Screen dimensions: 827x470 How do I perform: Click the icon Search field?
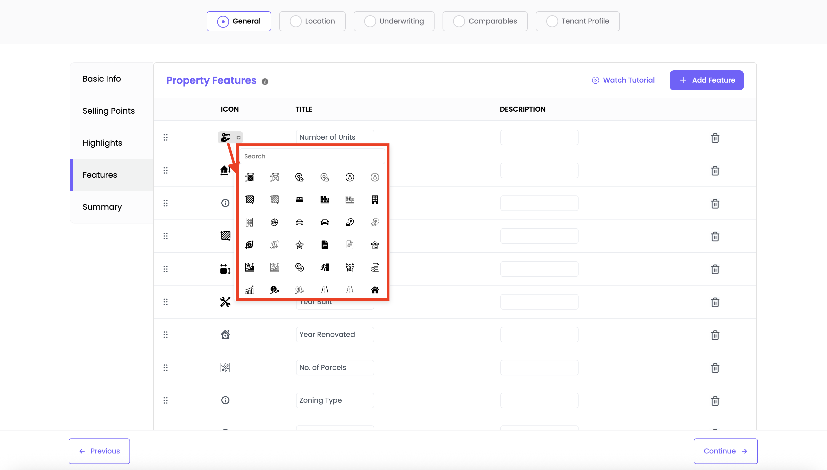[312, 156]
